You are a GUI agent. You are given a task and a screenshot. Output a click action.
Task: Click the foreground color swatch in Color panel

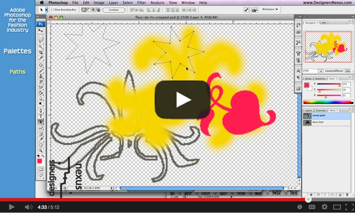coord(307,85)
